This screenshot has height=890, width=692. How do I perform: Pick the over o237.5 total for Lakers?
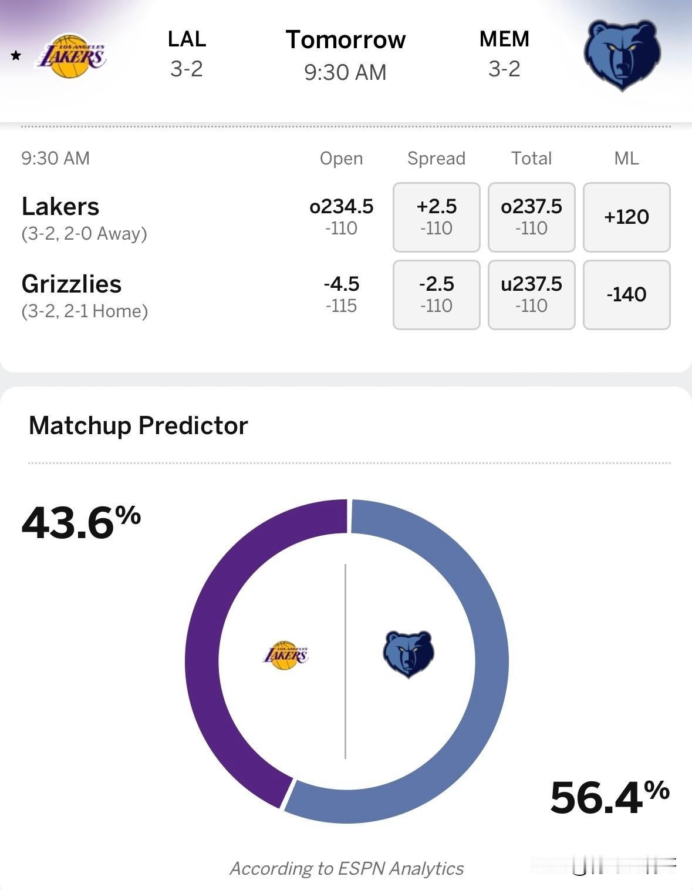point(531,217)
